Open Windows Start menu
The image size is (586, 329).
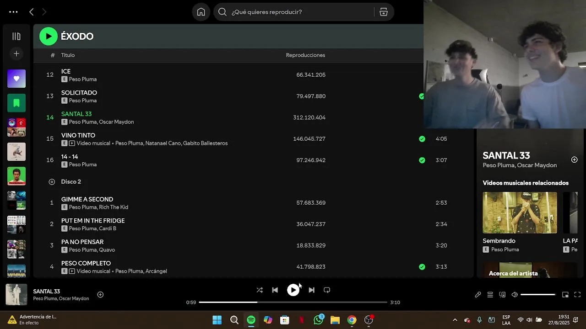point(217,320)
